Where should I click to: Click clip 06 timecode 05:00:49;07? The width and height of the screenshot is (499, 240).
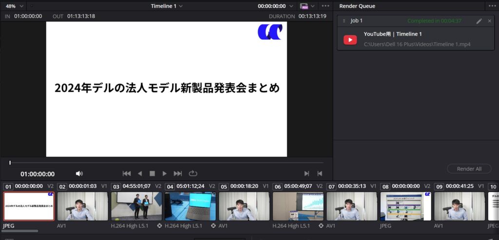298,186
